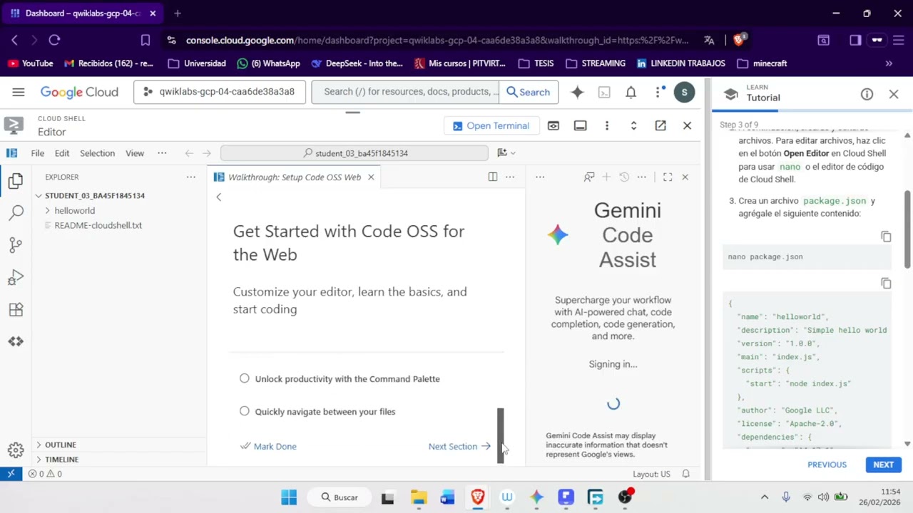This screenshot has width=913, height=513.
Task: Close the Walkthrough editor tab
Action: pyautogui.click(x=371, y=177)
